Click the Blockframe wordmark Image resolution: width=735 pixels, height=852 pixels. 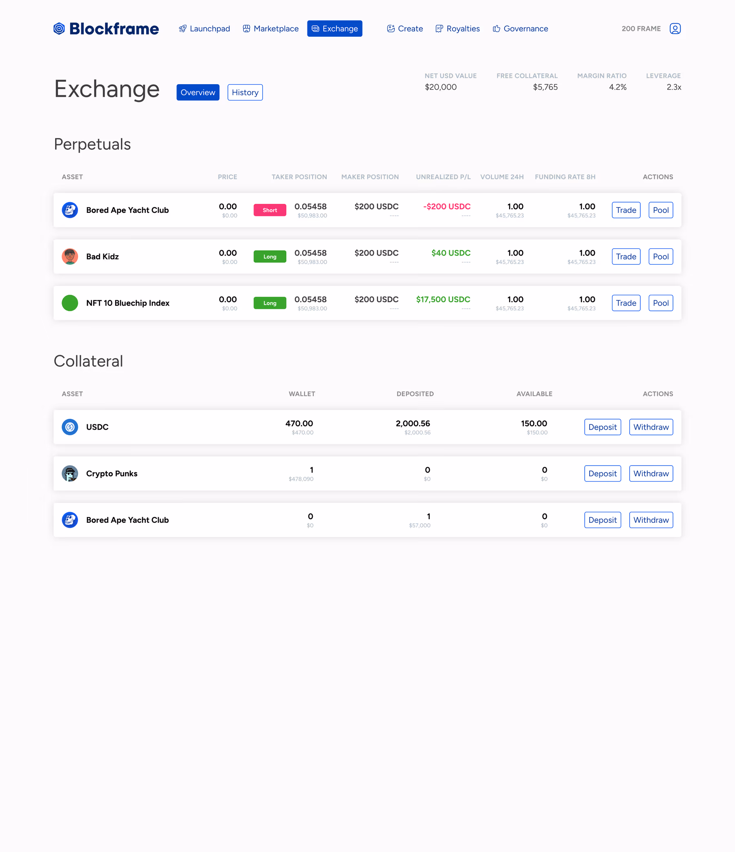(x=114, y=28)
